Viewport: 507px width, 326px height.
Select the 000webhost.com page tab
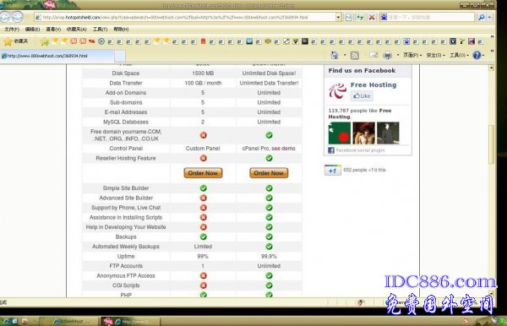(57, 56)
